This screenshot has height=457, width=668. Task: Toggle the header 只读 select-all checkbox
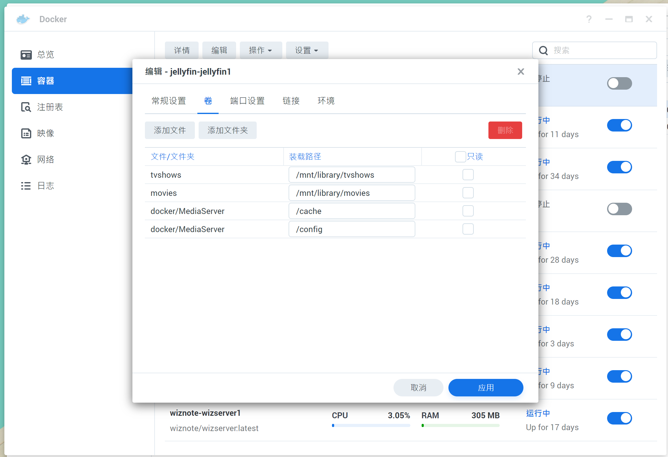tap(460, 156)
